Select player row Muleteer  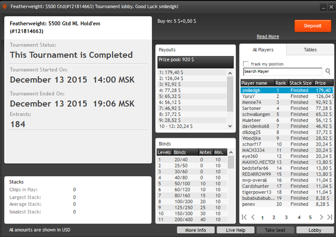click(x=287, y=120)
